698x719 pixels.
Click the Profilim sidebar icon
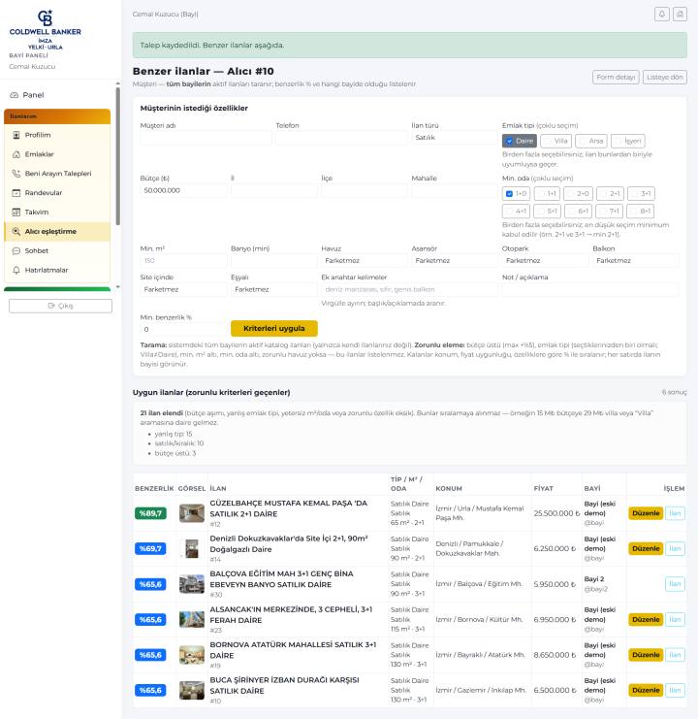[16, 135]
